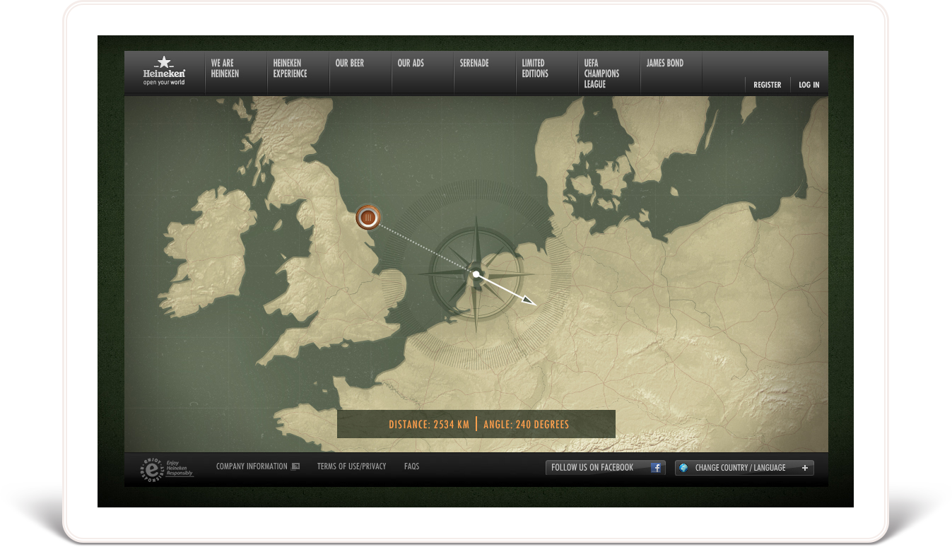Viewport: 952px width, 547px height.
Task: Open the FAQs link
Action: coord(411,466)
